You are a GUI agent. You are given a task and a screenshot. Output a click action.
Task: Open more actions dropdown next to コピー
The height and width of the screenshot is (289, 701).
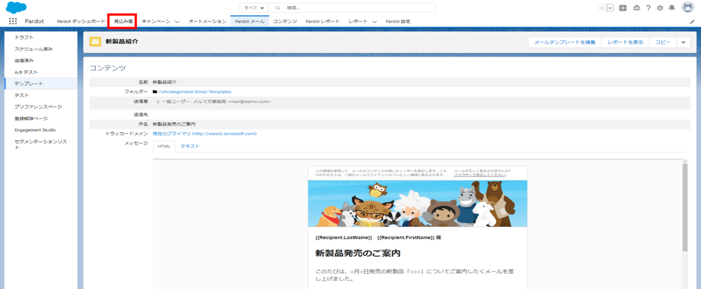(683, 42)
